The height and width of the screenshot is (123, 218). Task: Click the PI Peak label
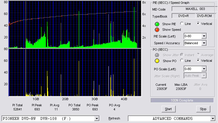point(37,105)
